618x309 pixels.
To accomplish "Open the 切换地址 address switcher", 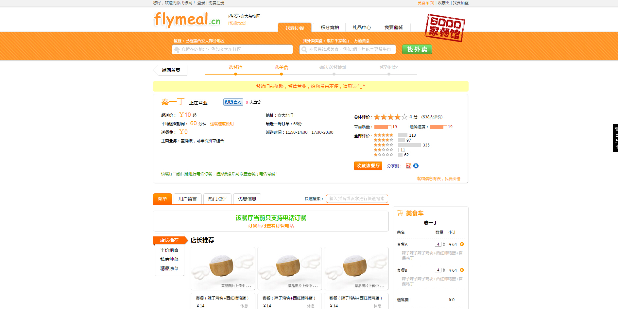I will 237,23.
